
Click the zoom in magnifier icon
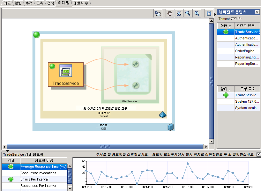(x=188, y=13)
